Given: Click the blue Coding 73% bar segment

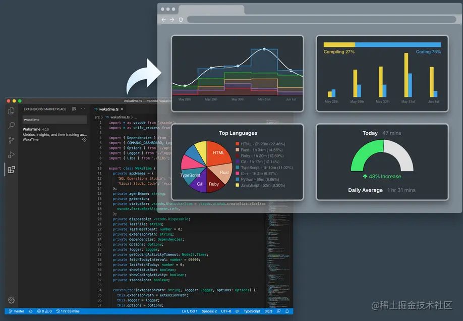Looking at the screenshot, I should tap(398, 44).
